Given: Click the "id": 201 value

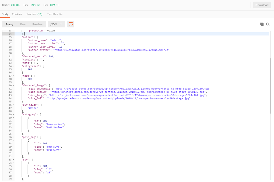Looking at the screenshot, I should coord(45,166).
